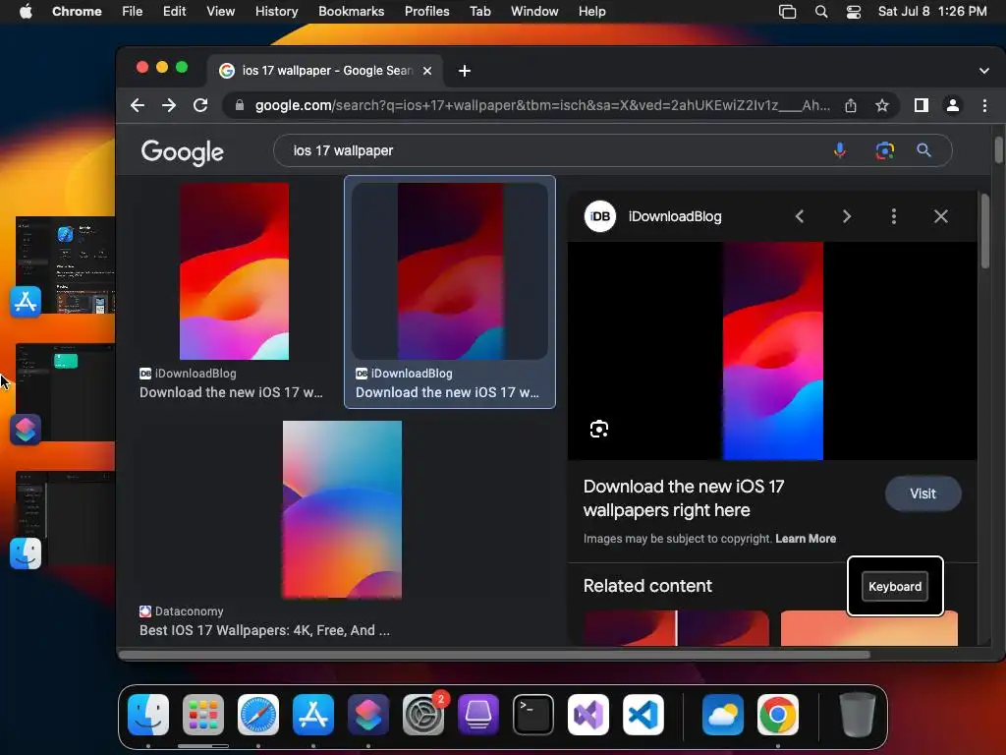Open the first iDownloadBlog red wallpaper thumbnail
The width and height of the screenshot is (1006, 755).
(x=234, y=271)
